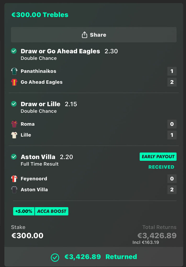
Task: Click the Share button
Action: click(x=94, y=35)
